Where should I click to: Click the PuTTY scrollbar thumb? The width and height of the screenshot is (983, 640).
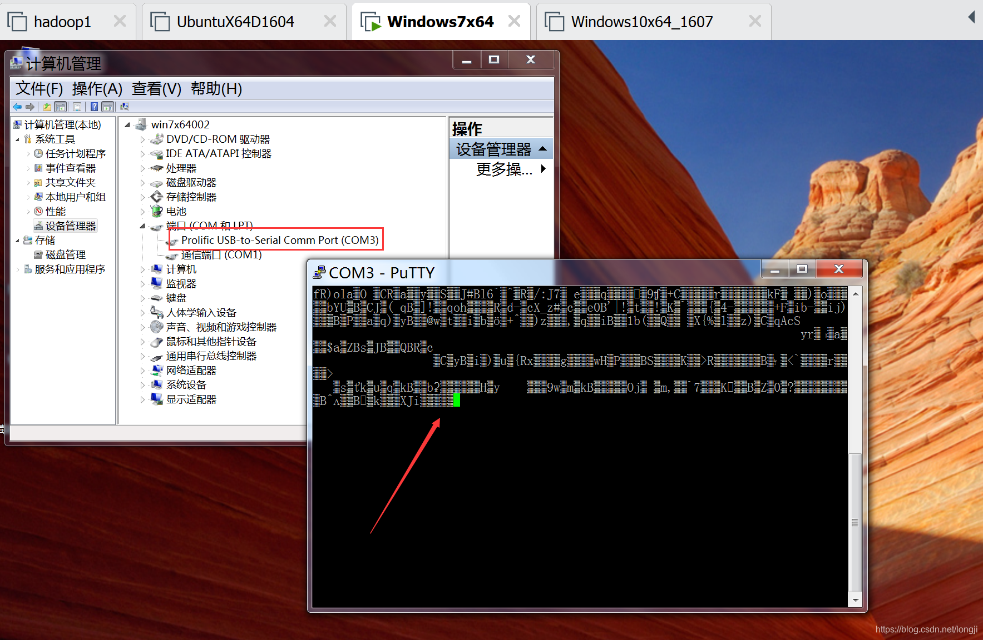855,522
